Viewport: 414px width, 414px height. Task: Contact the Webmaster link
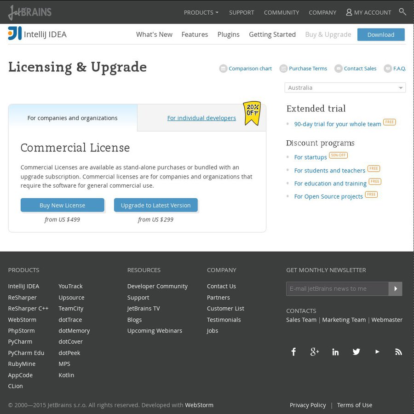tap(387, 320)
